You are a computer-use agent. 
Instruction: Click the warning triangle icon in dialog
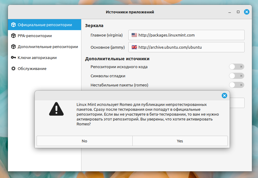56,109
